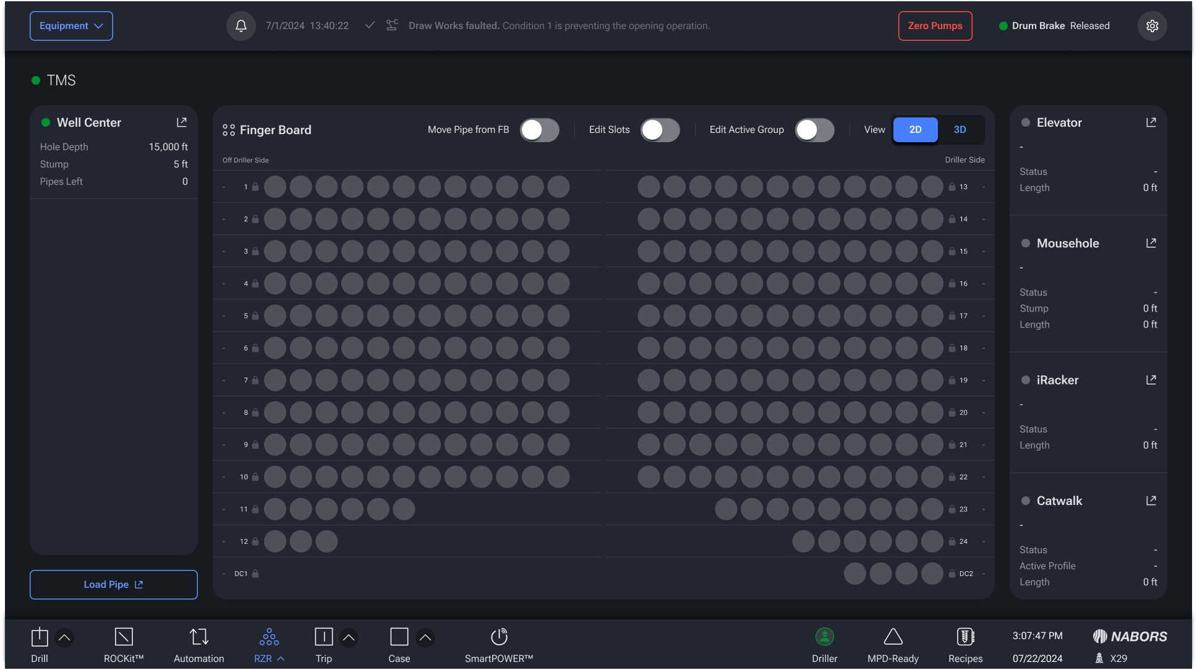Click the lock icon of slot 13
This screenshot has height=670, width=1197.
952,187
